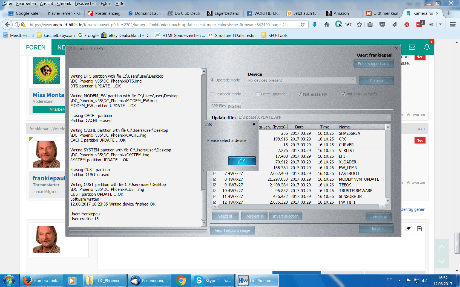
Task: Switch to the IMG files tab
Action: [234, 106]
